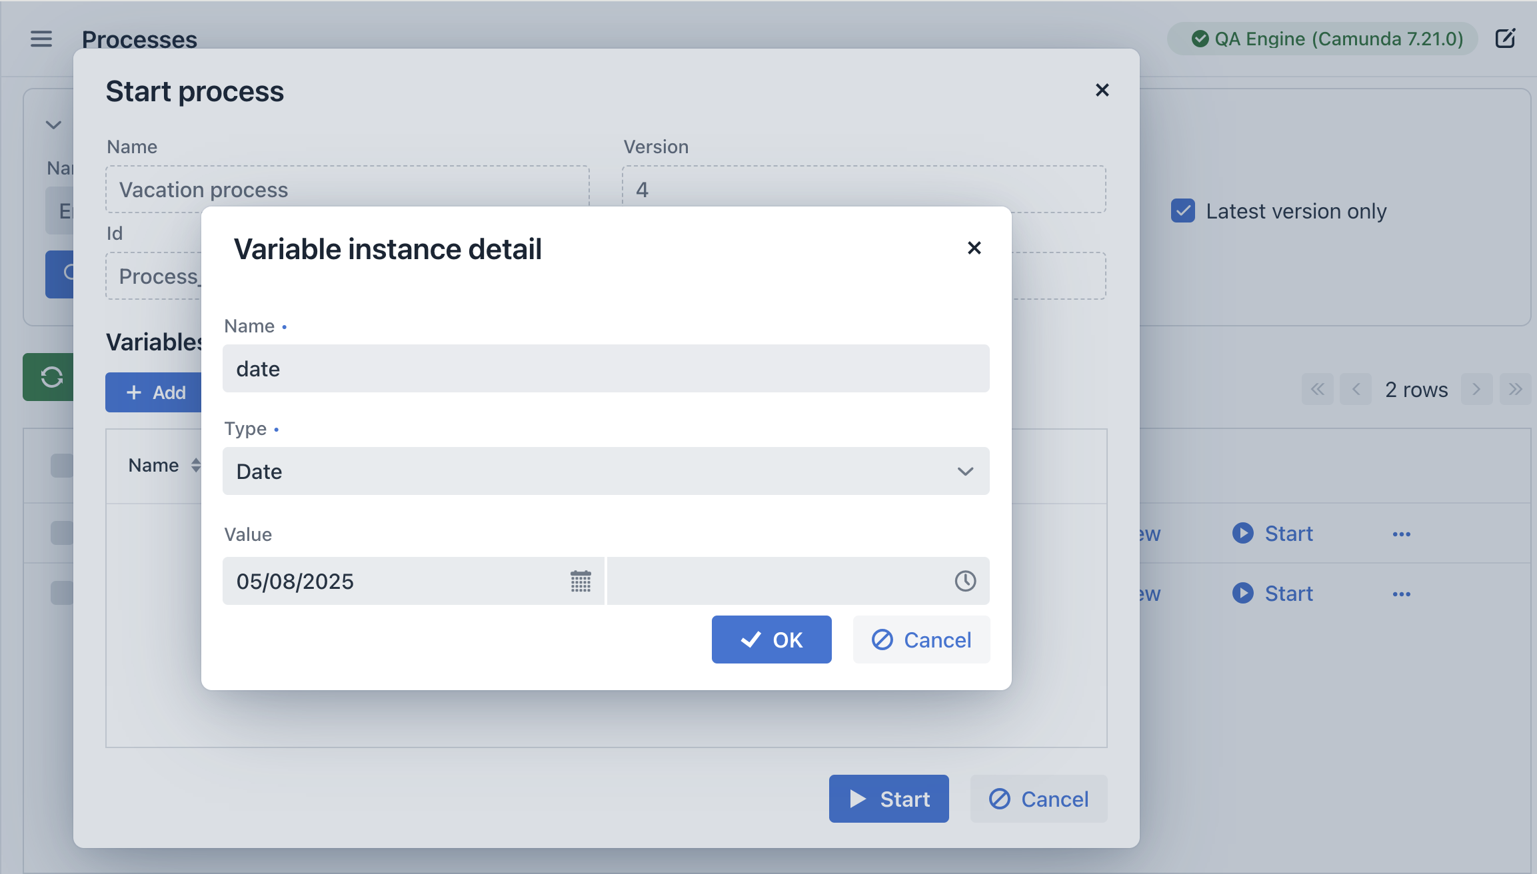Click the green refresh icon button

coord(49,377)
